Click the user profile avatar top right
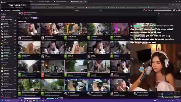The image size is (181, 102). [179, 10]
